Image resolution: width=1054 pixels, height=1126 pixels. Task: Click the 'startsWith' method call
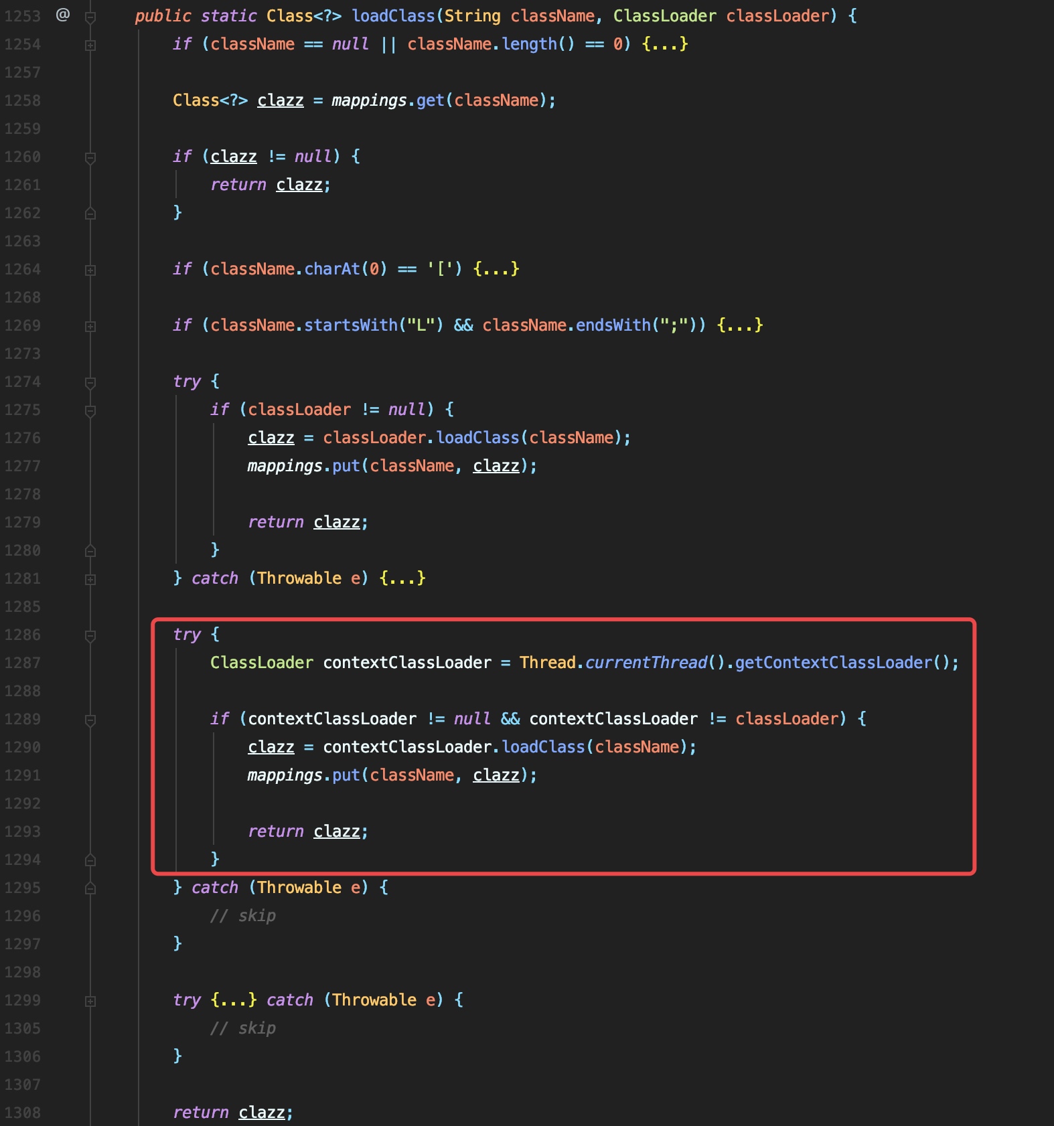351,325
